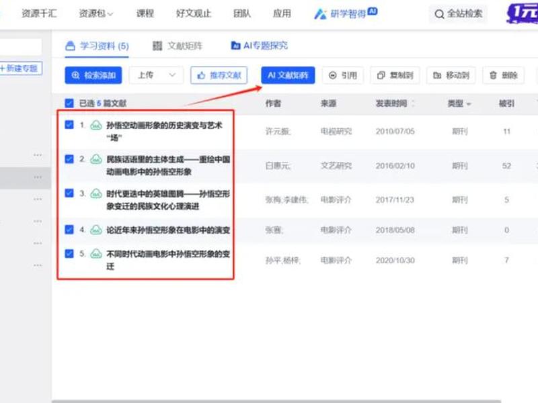This screenshot has width=538, height=403.
Task: Click the cloud icon beside article 5
Action: coord(95,254)
